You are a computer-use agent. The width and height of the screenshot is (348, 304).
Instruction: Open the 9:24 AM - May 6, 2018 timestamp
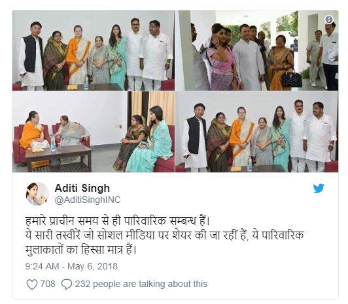71,266
